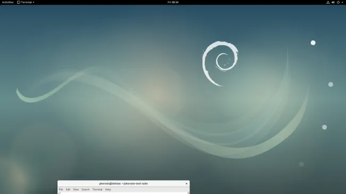Open the File menu in Terminal
Image resolution: width=346 pixels, height=194 pixels.
coord(61,189)
